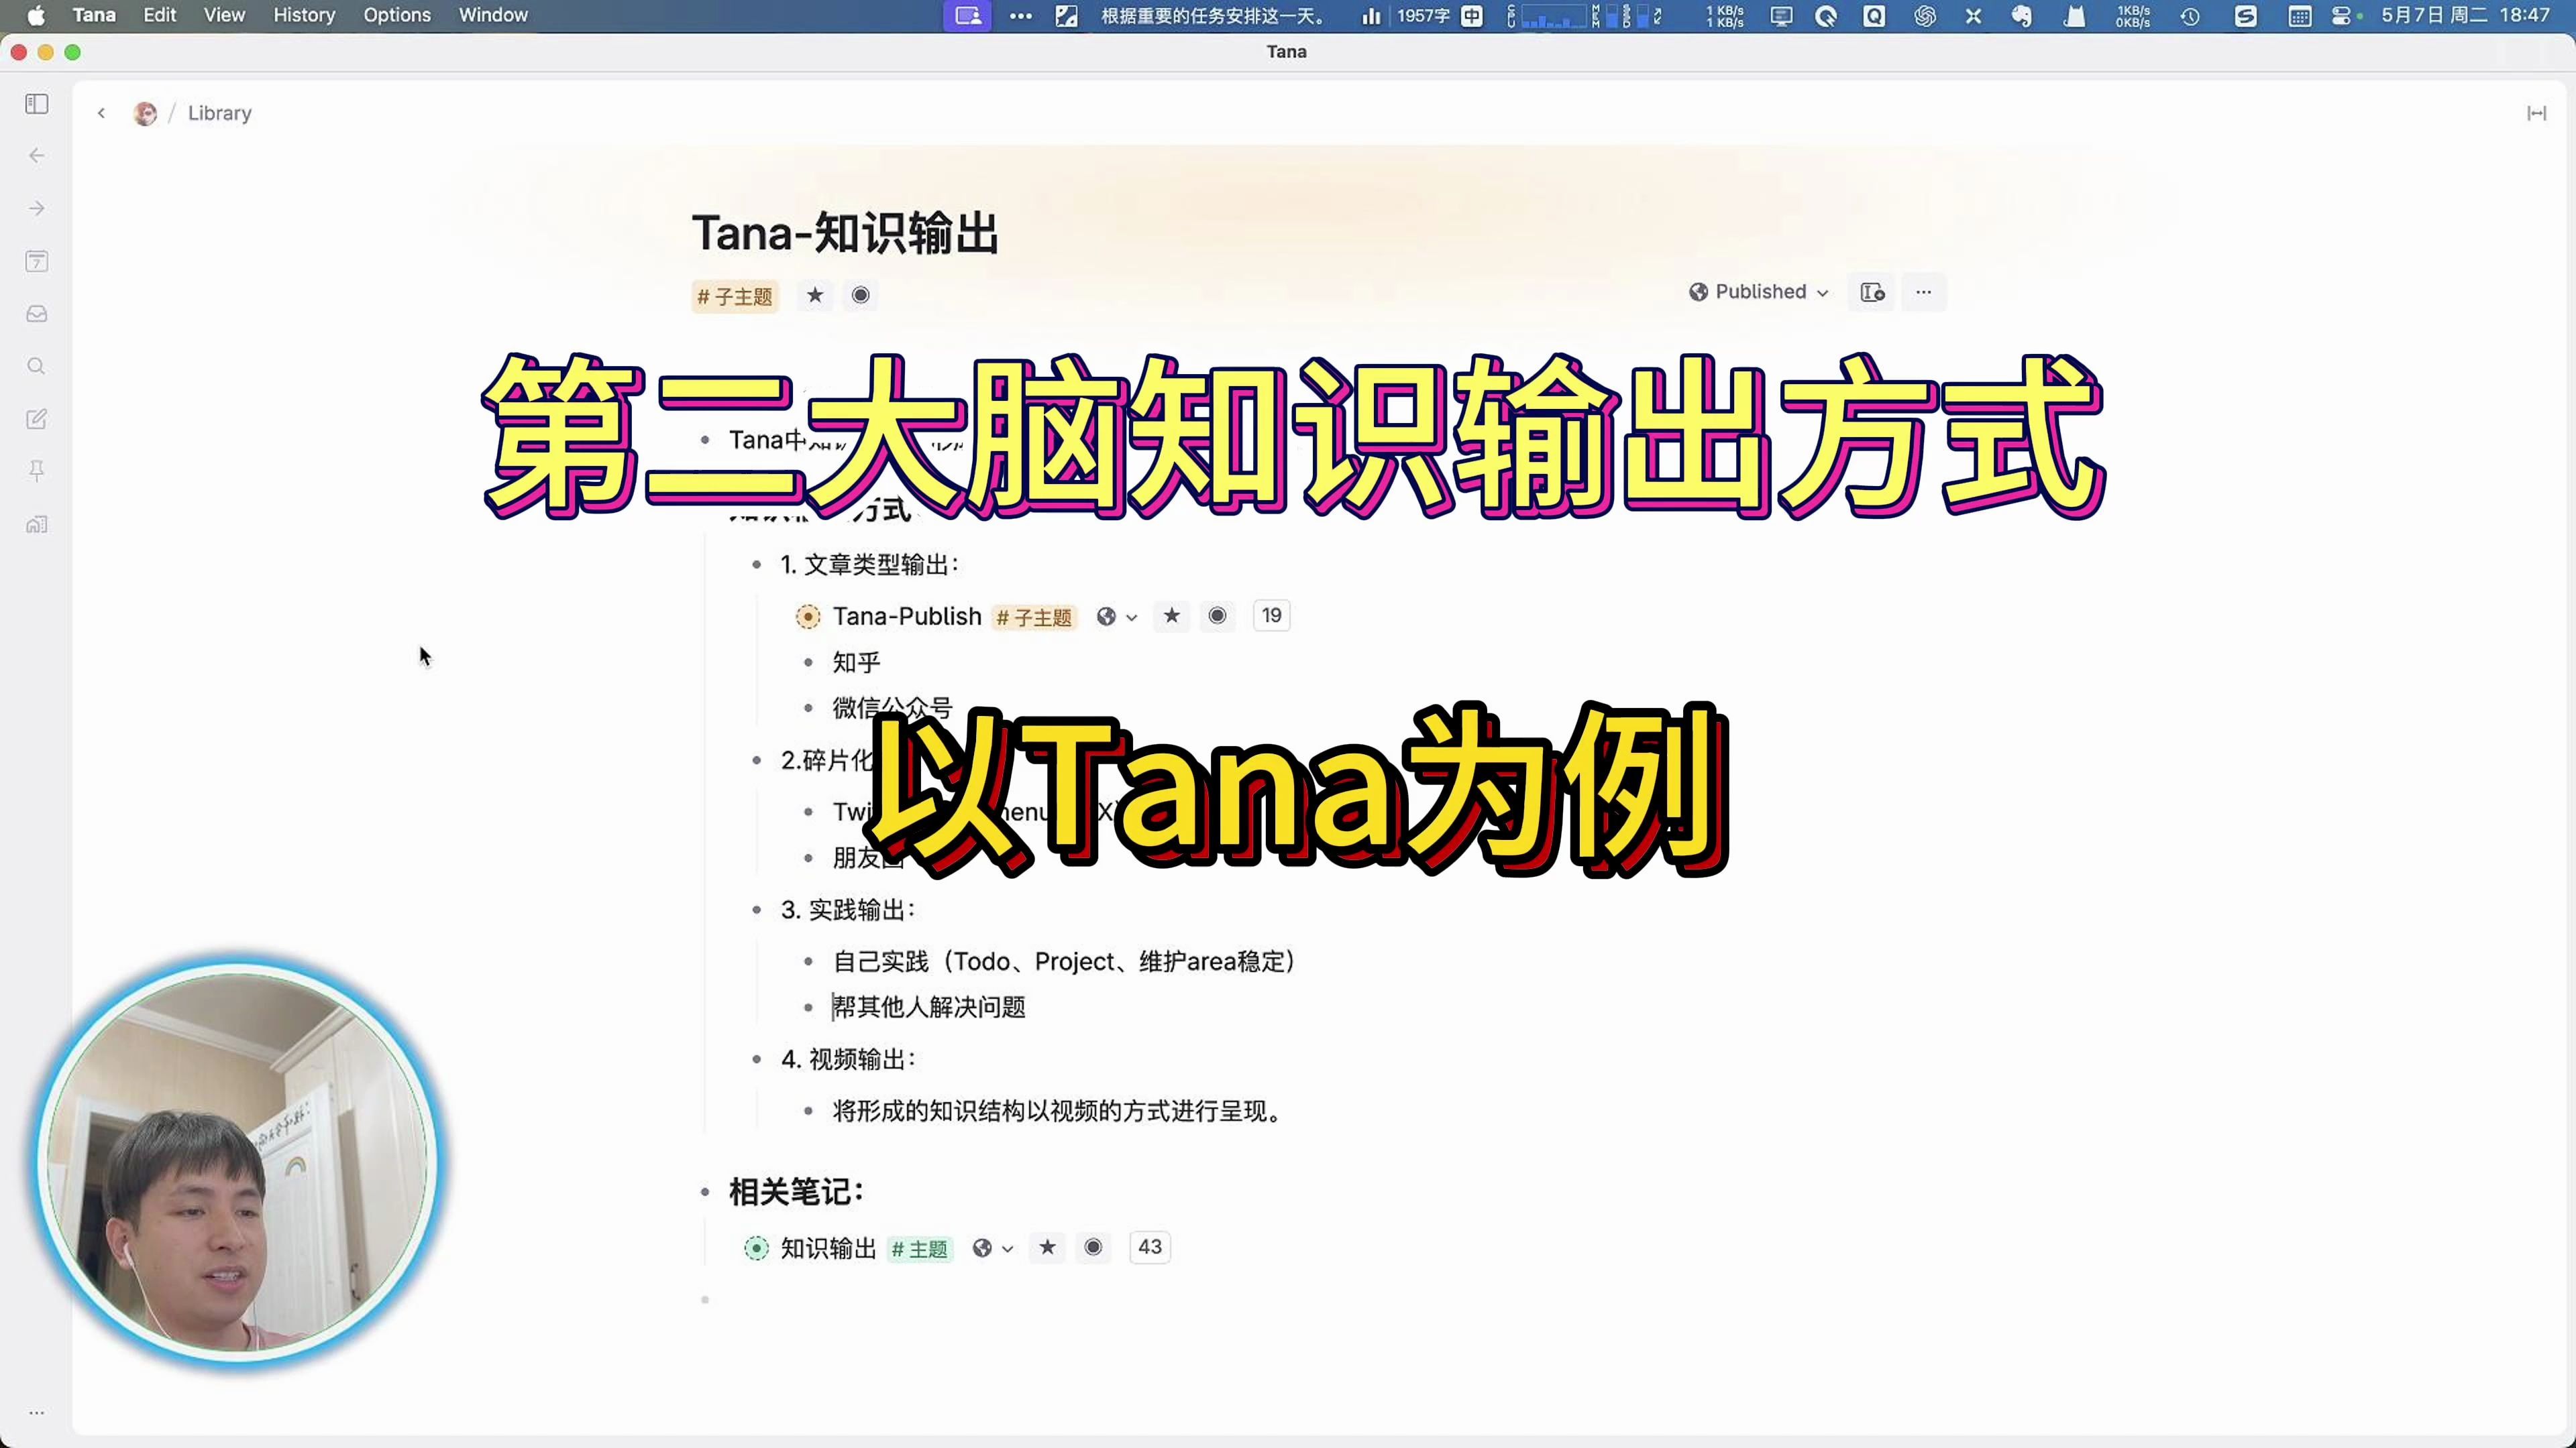Screen dimensions: 2576x1448
Task: Open the 19 count badge
Action: pyautogui.click(x=1272, y=615)
